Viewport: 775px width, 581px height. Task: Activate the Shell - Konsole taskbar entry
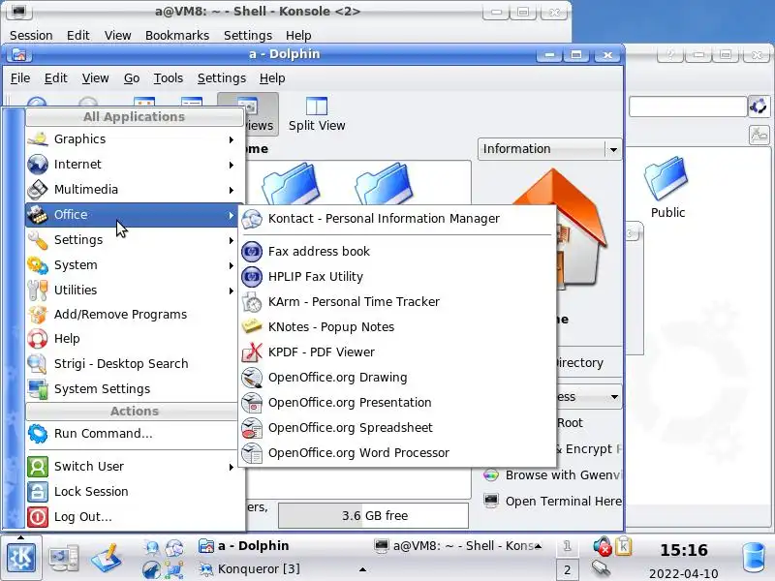[457, 546]
